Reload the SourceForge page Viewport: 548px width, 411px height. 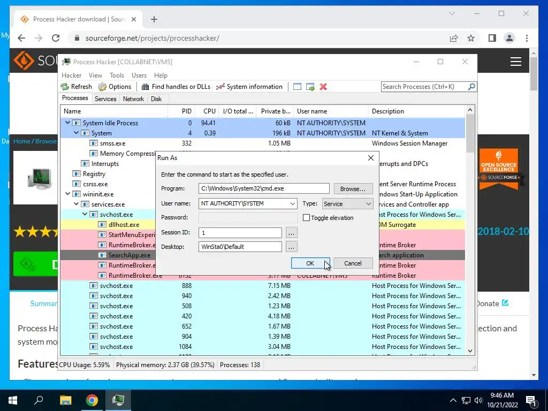56,38
